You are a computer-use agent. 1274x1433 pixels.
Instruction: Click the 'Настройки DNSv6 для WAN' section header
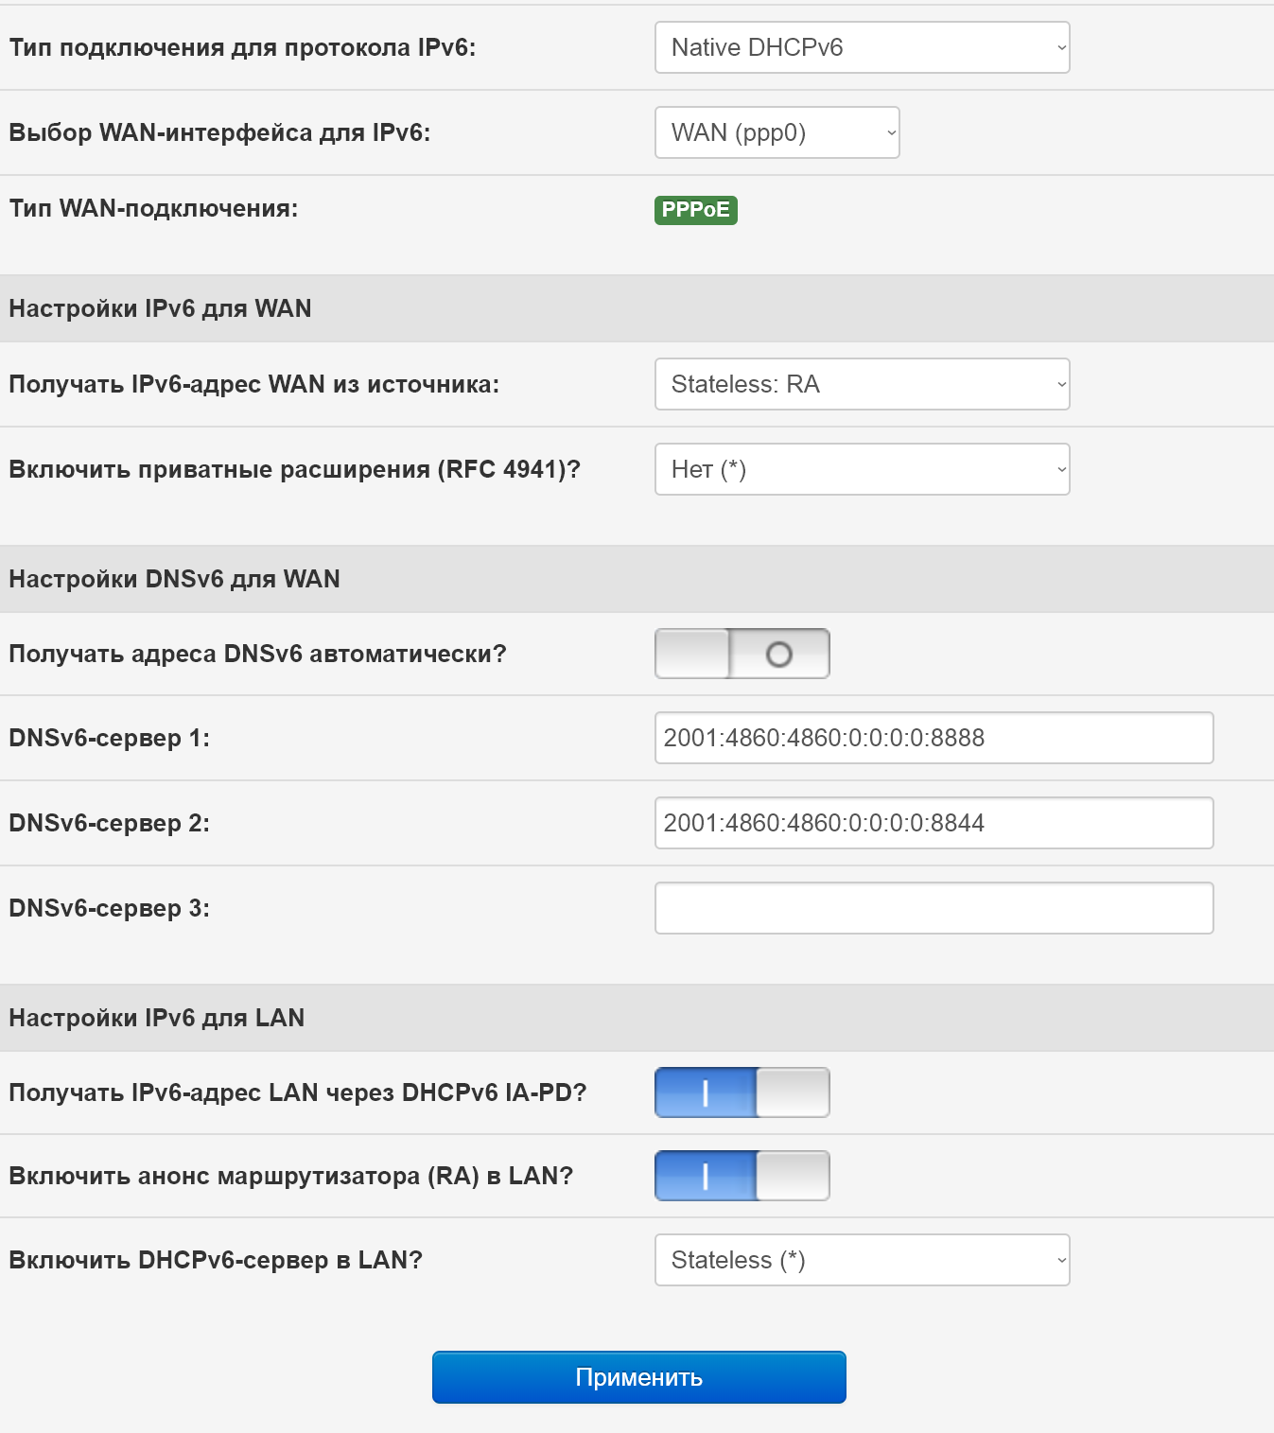(174, 579)
